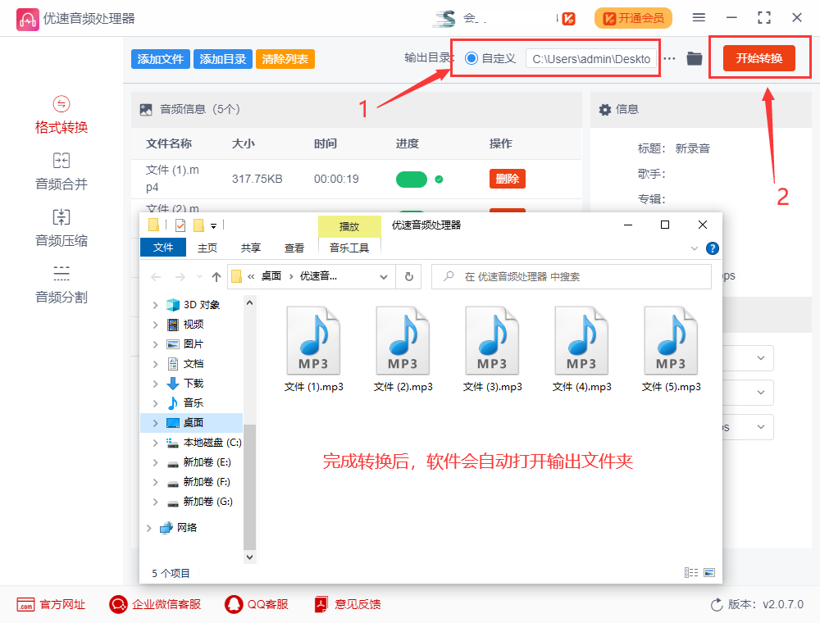Select 桌面 in the navigation tree

[x=193, y=423]
